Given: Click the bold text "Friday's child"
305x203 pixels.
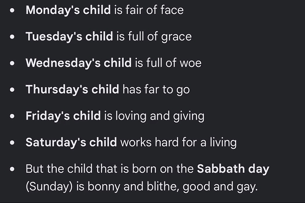Looking at the screenshot, I should [x=63, y=116].
